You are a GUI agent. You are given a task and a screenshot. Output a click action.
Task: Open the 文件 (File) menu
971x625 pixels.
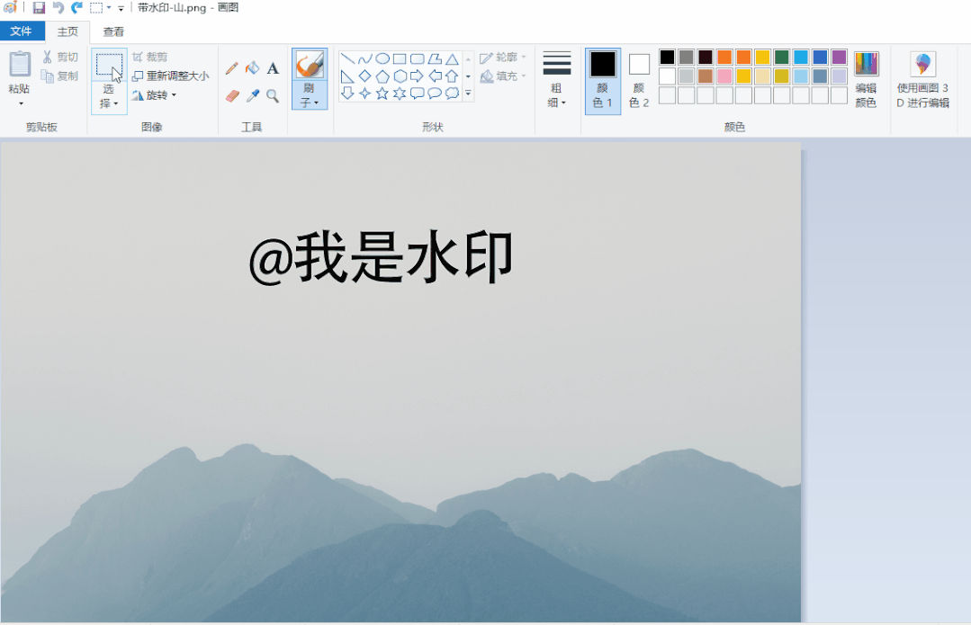coord(22,31)
